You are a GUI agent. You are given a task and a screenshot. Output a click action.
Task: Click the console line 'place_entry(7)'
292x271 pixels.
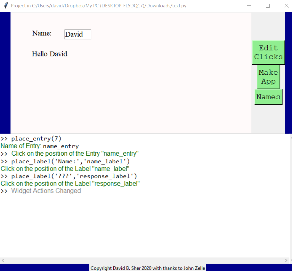click(x=36, y=139)
